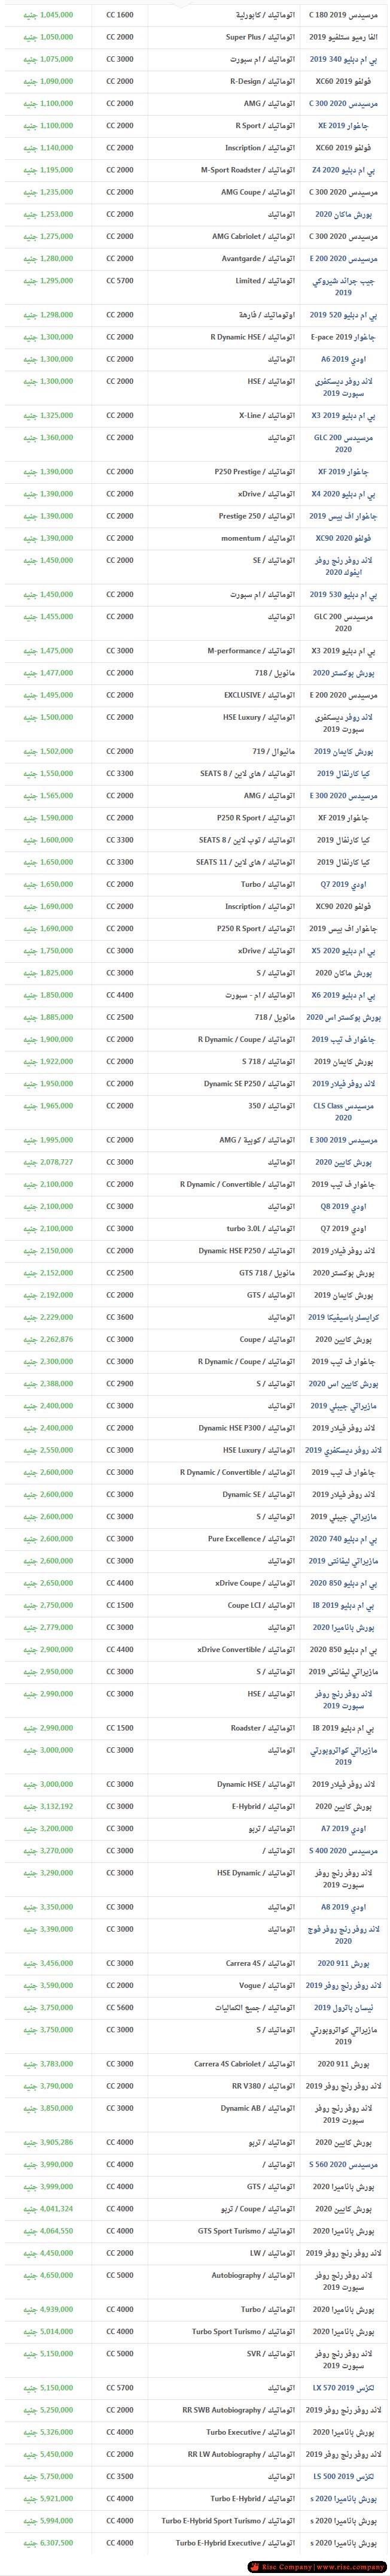Open the www.rise.company footer link

coord(350,2566)
